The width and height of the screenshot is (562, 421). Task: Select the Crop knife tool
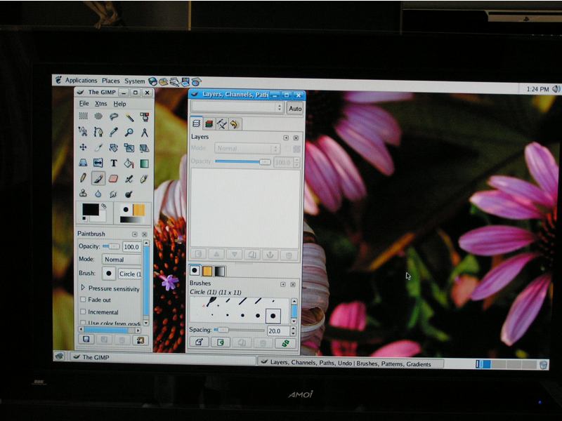(98, 147)
